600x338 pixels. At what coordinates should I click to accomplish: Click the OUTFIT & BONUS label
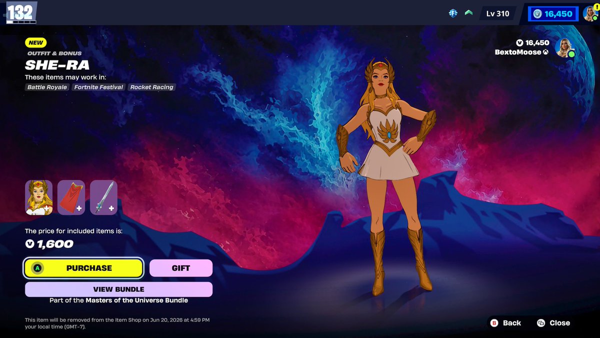[54, 53]
